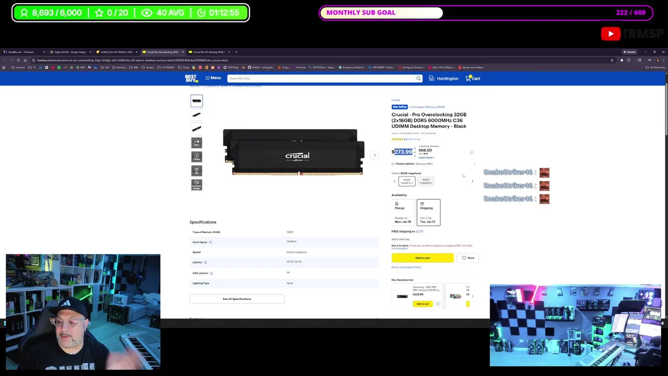
Task: Open the Crucial brand link
Action: 396,100
